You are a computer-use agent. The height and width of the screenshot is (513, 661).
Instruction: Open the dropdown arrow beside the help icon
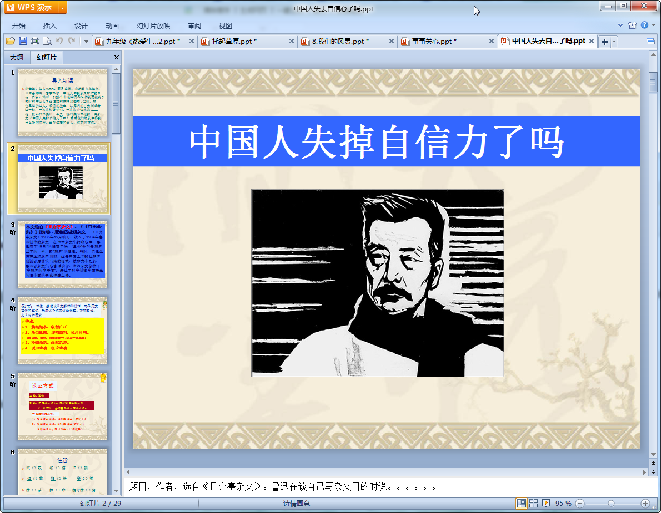[654, 26]
